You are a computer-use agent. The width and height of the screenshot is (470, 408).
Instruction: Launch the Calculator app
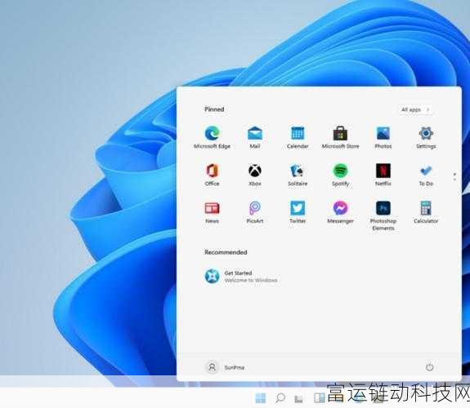(426, 212)
